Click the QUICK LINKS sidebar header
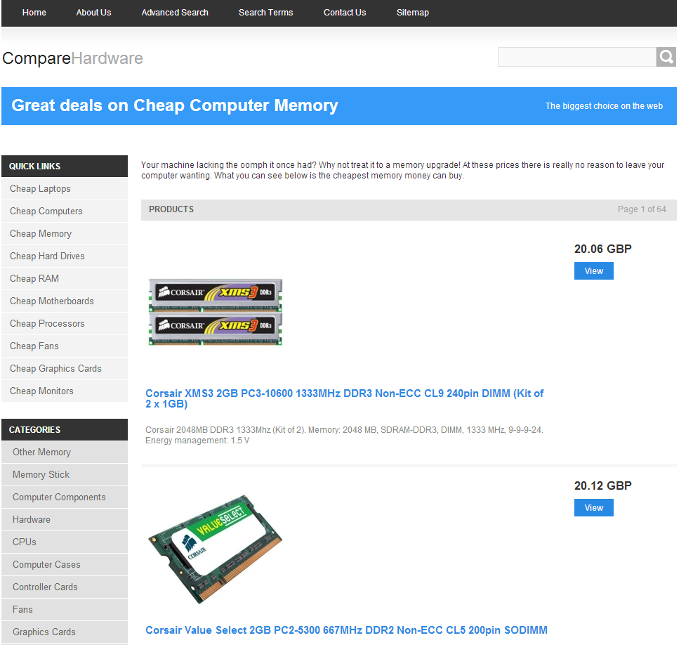The width and height of the screenshot is (693, 645). point(65,167)
